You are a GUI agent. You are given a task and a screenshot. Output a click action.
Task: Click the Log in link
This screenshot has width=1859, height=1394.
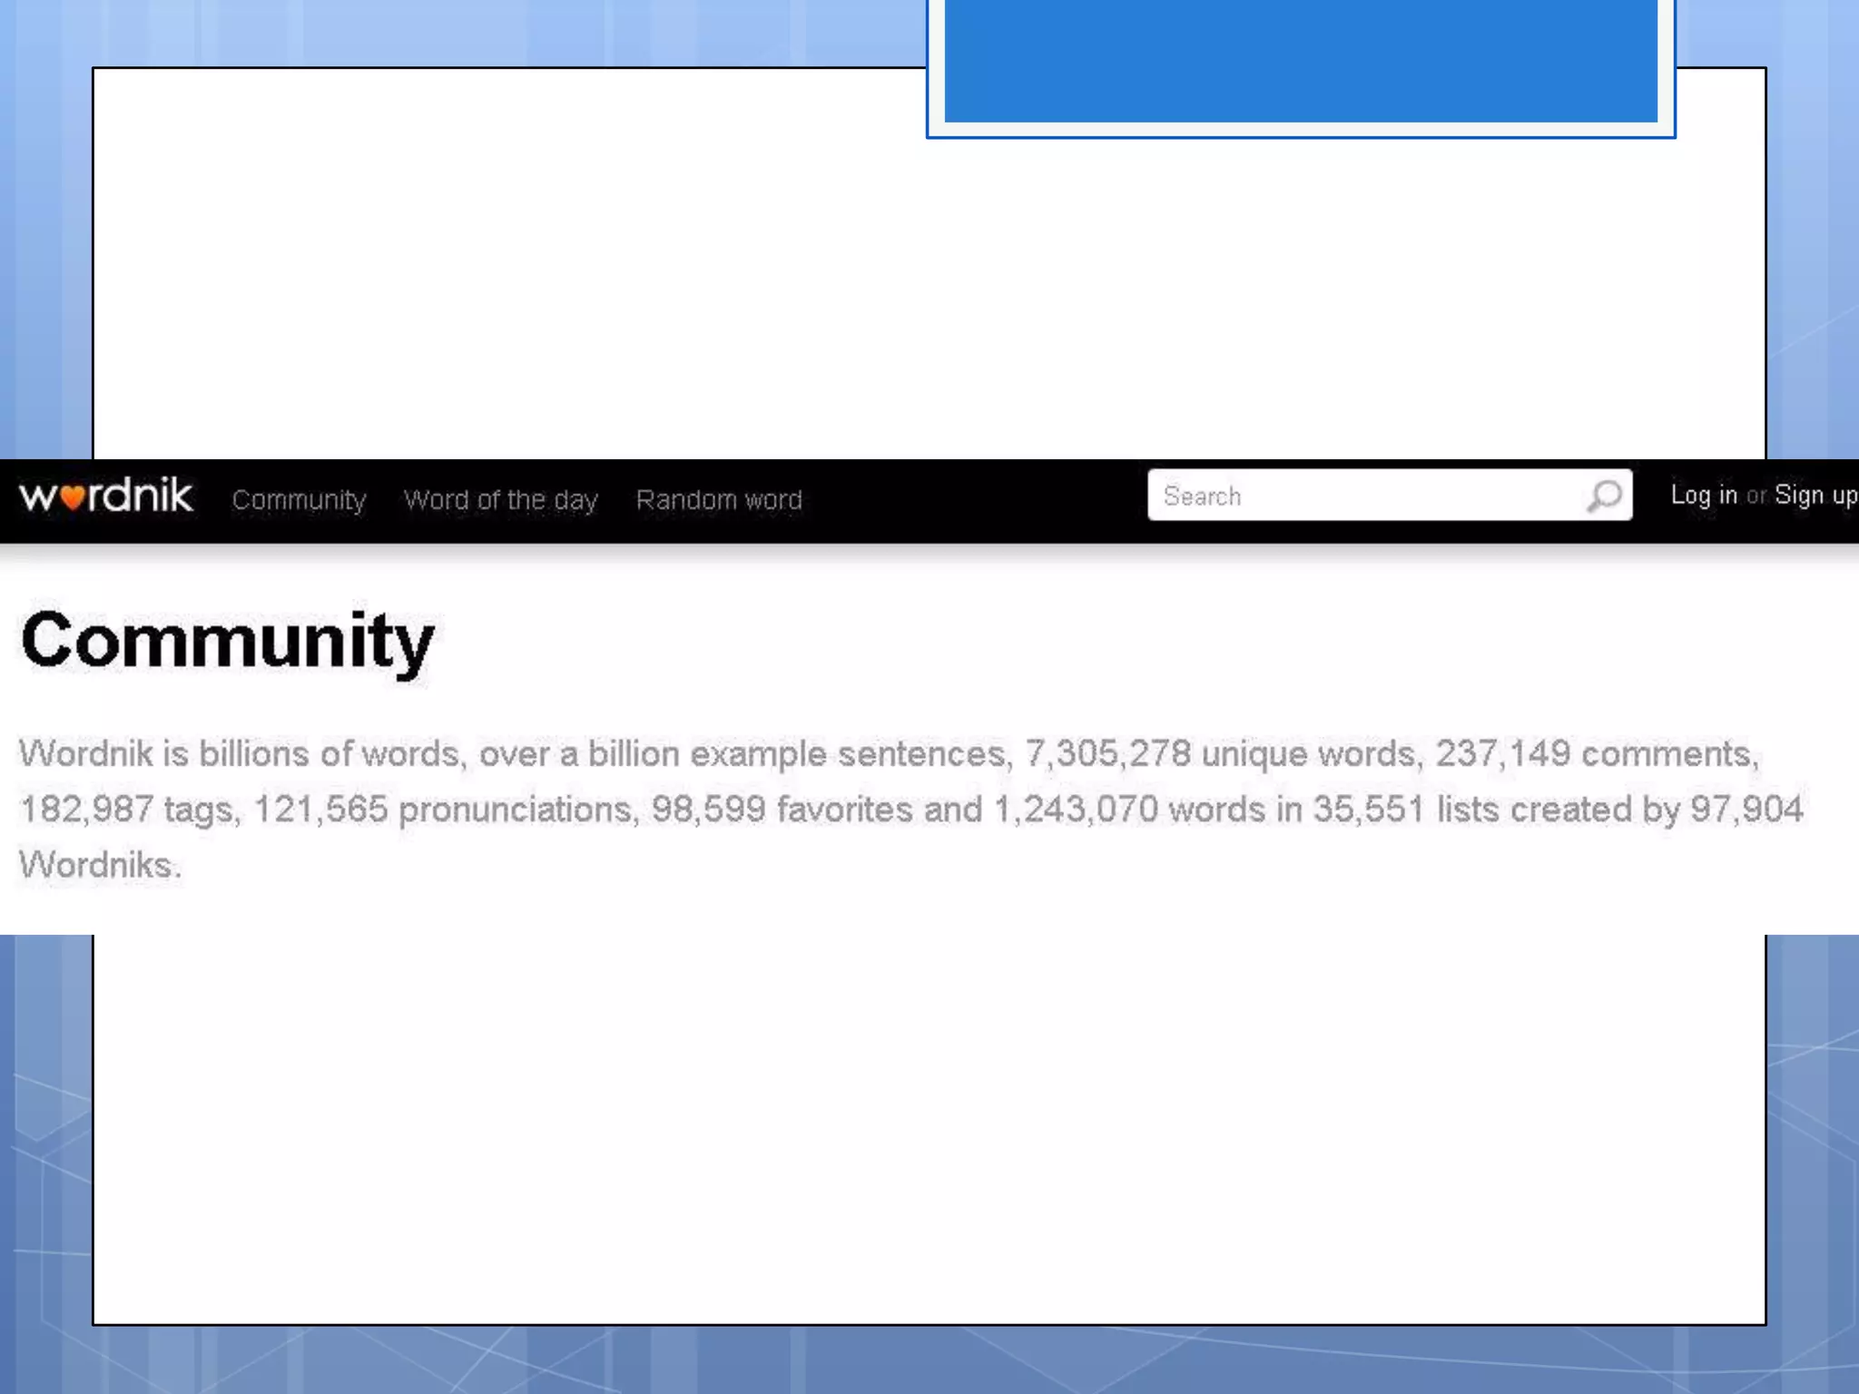coord(1704,496)
